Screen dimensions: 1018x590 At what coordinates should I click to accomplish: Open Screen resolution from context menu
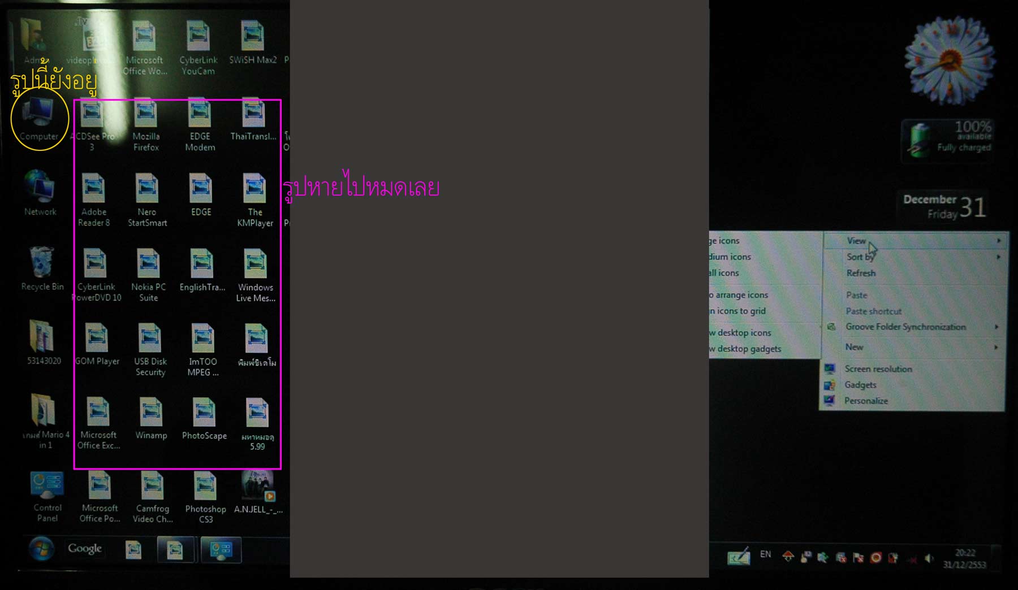(x=913, y=368)
